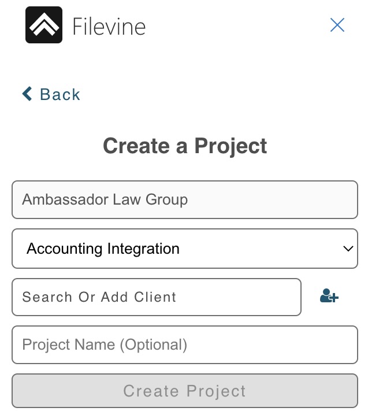368x415 pixels.
Task: Click the Filevine wordmark text
Action: 109,26
